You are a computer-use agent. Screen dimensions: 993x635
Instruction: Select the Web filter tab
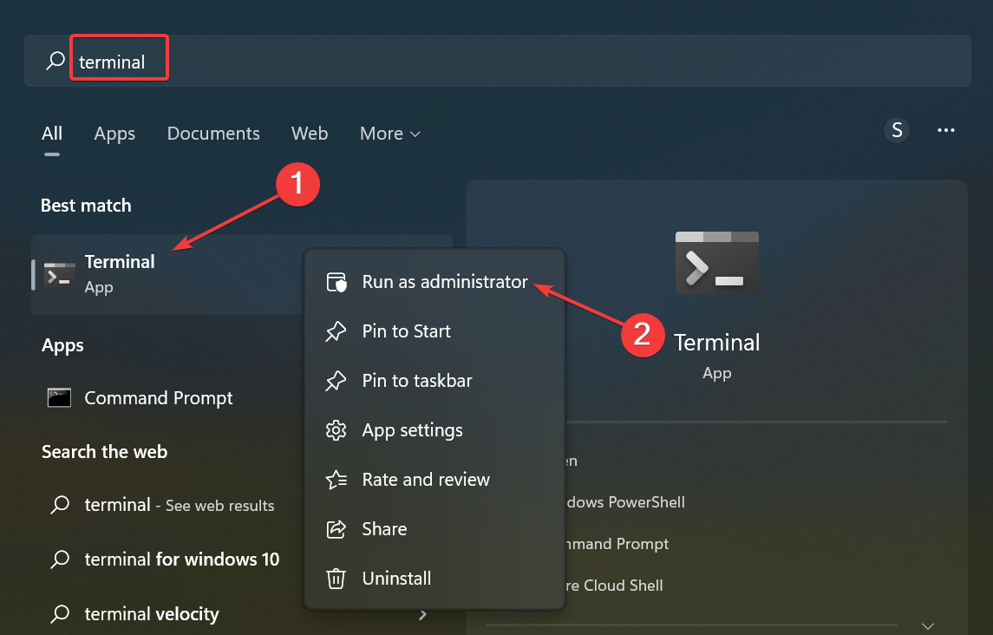[310, 134]
